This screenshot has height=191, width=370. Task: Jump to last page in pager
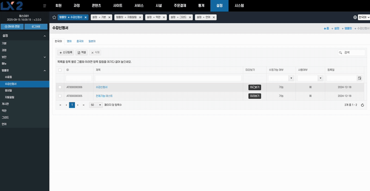84,105
